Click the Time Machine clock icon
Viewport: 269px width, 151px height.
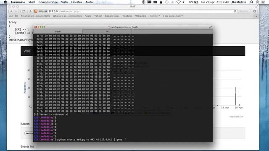point(167,2)
